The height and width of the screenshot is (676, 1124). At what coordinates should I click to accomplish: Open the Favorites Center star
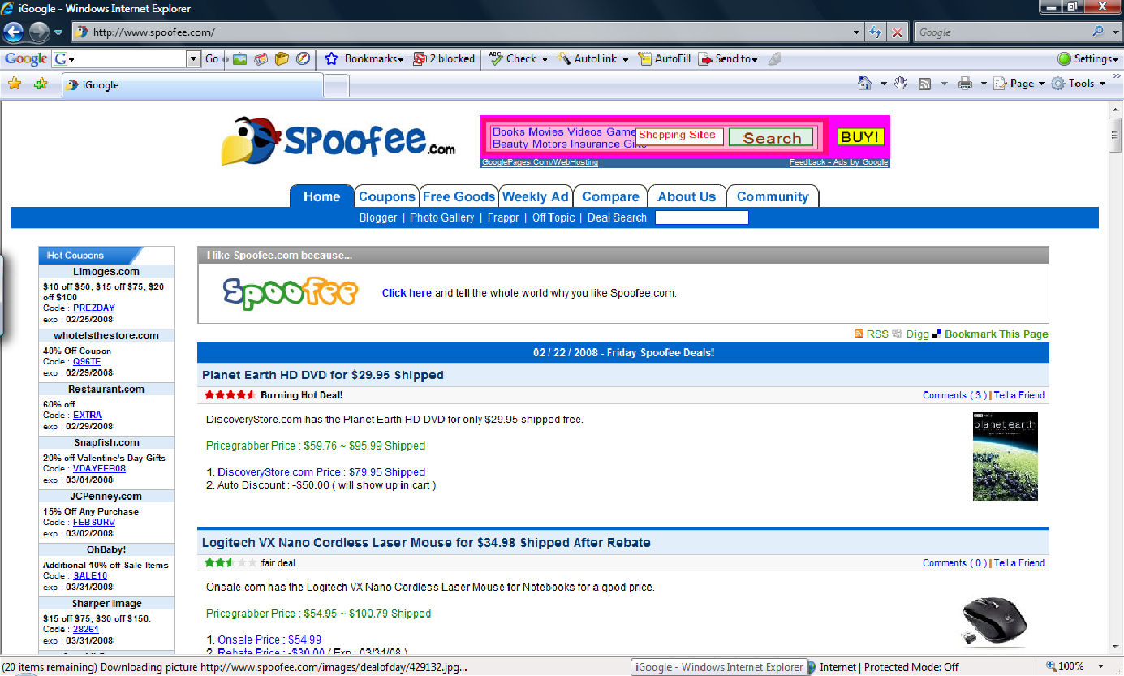click(x=15, y=84)
